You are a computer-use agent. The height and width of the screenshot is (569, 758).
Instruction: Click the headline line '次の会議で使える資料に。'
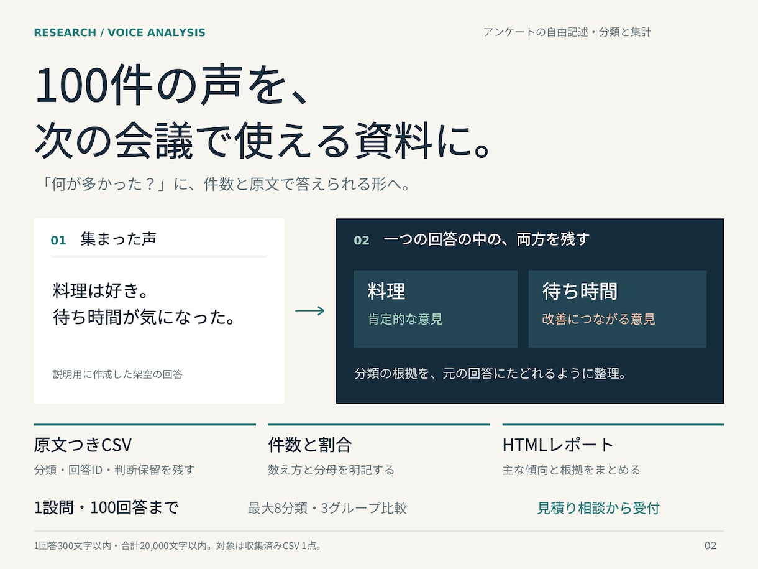pyautogui.click(x=264, y=141)
